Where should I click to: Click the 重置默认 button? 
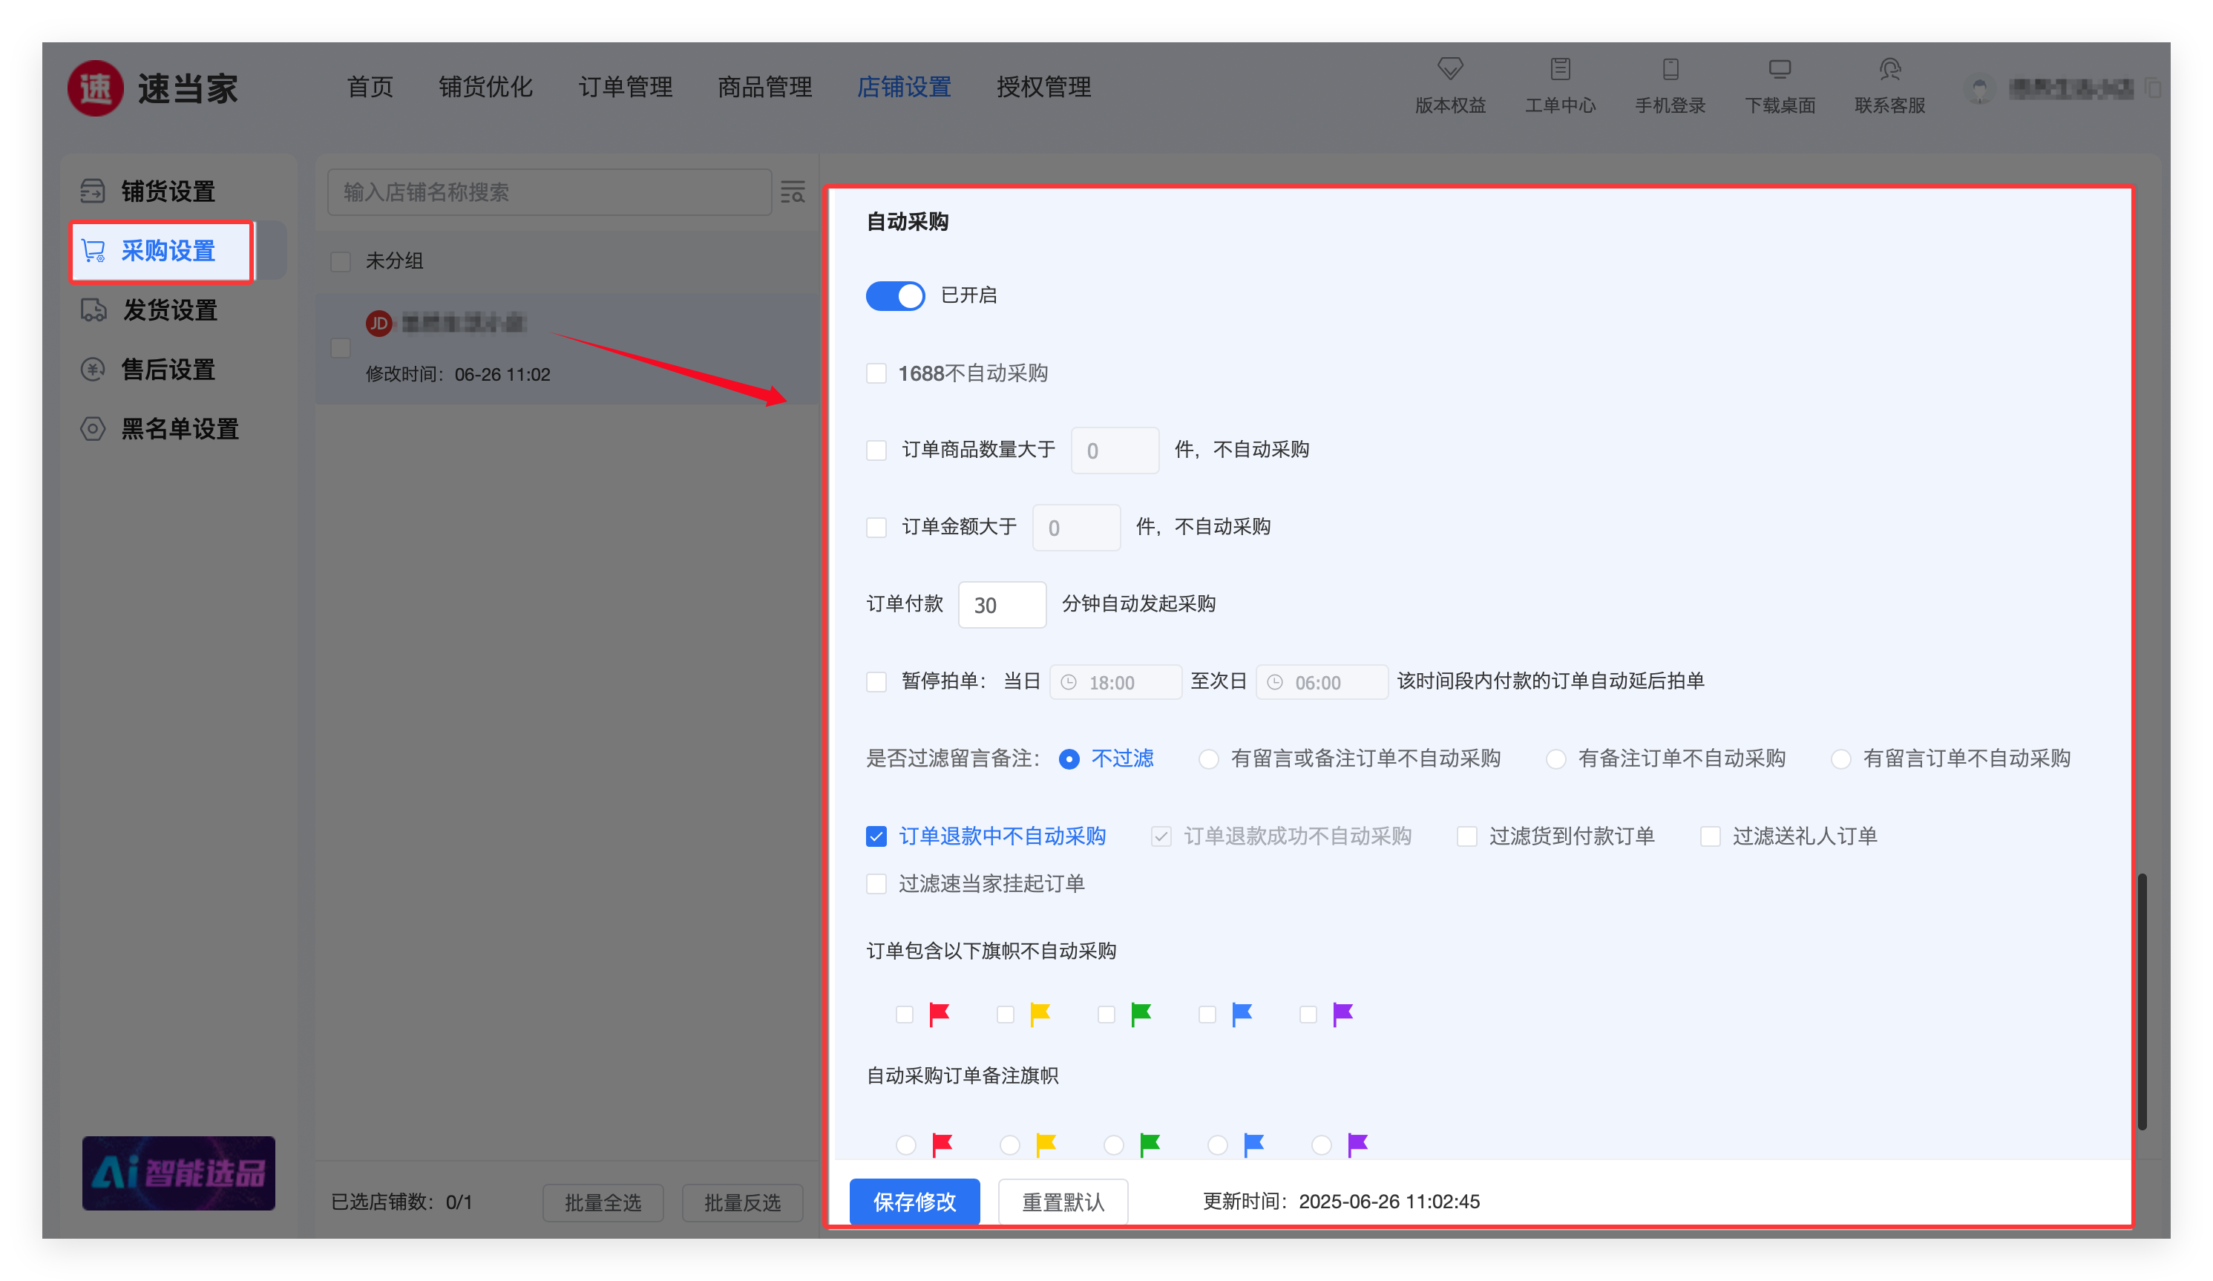point(1063,1201)
